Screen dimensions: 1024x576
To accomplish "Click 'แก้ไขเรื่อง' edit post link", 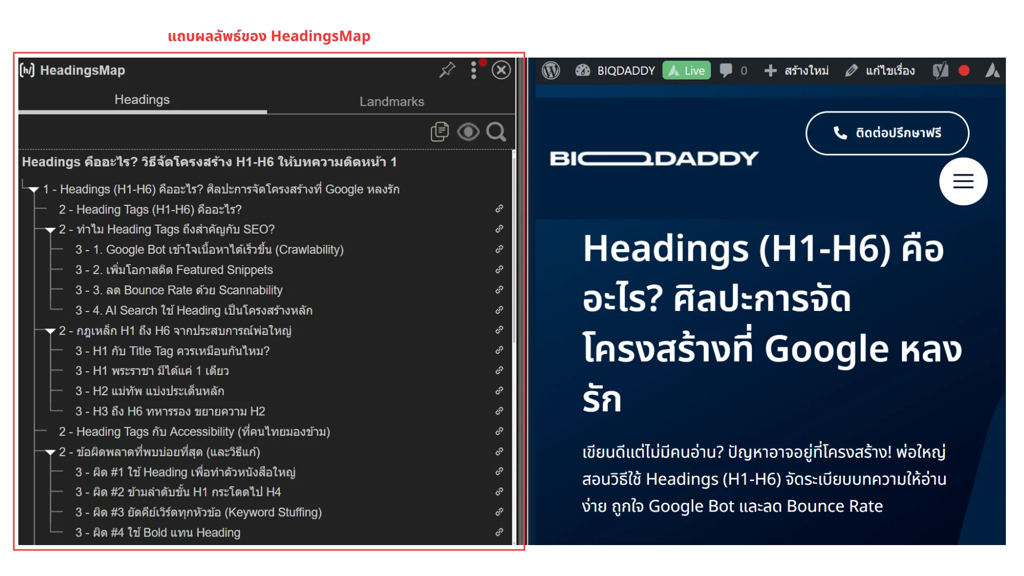I will [880, 70].
